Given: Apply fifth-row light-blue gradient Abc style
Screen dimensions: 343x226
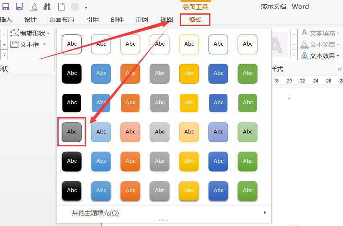Looking at the screenshot, I should 101,162.
